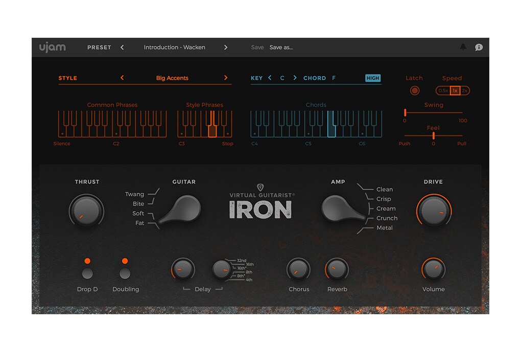Set speed to 1x
Viewport: 521px width, 352px height.
455,91
